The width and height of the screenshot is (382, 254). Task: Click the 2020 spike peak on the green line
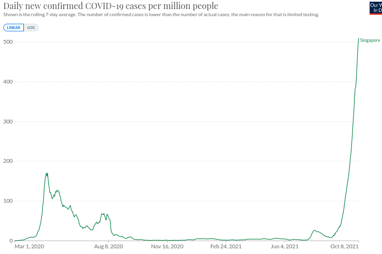tap(47, 173)
